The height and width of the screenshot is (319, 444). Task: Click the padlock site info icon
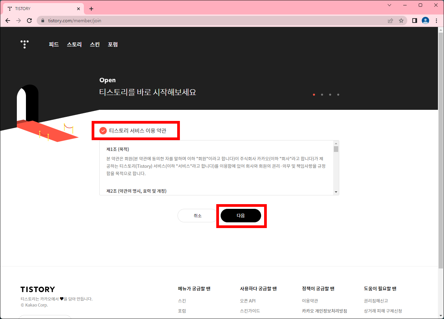(42, 21)
